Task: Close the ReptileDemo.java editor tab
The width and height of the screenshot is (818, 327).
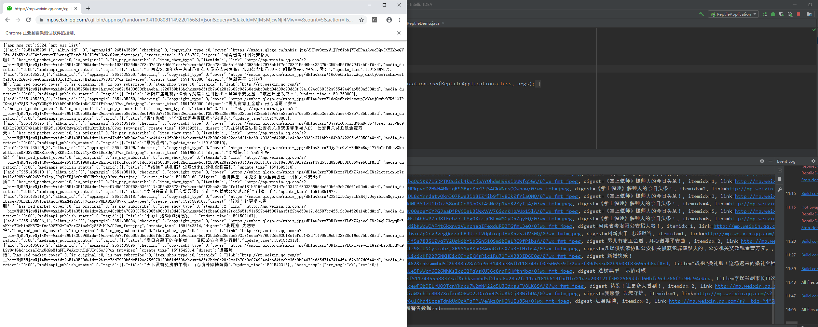Action: [443, 23]
